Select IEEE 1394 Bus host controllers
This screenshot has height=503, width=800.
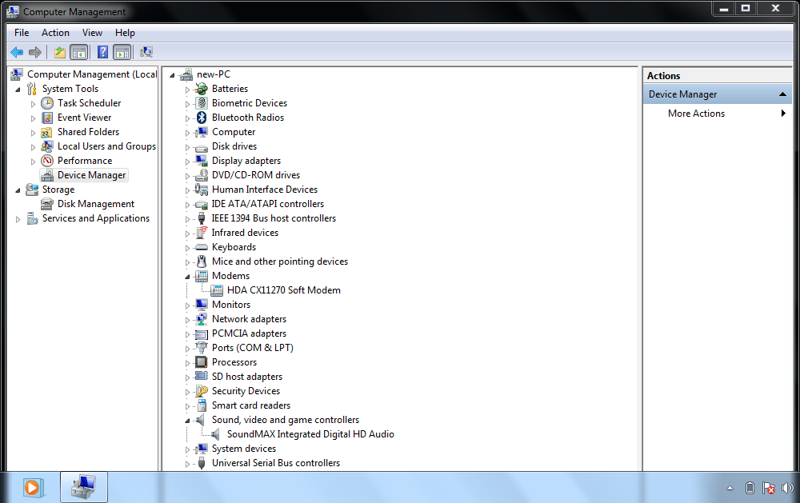point(274,218)
